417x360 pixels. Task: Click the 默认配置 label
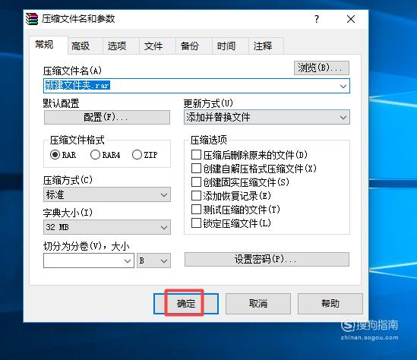point(62,103)
